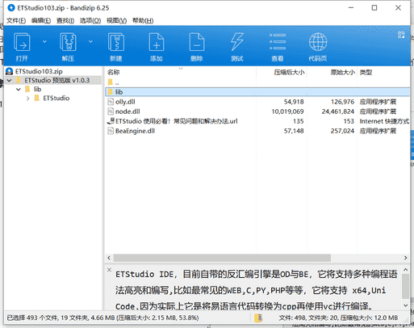Maximize the Bandizip window
The width and height of the screenshot is (414, 328).
374,8
